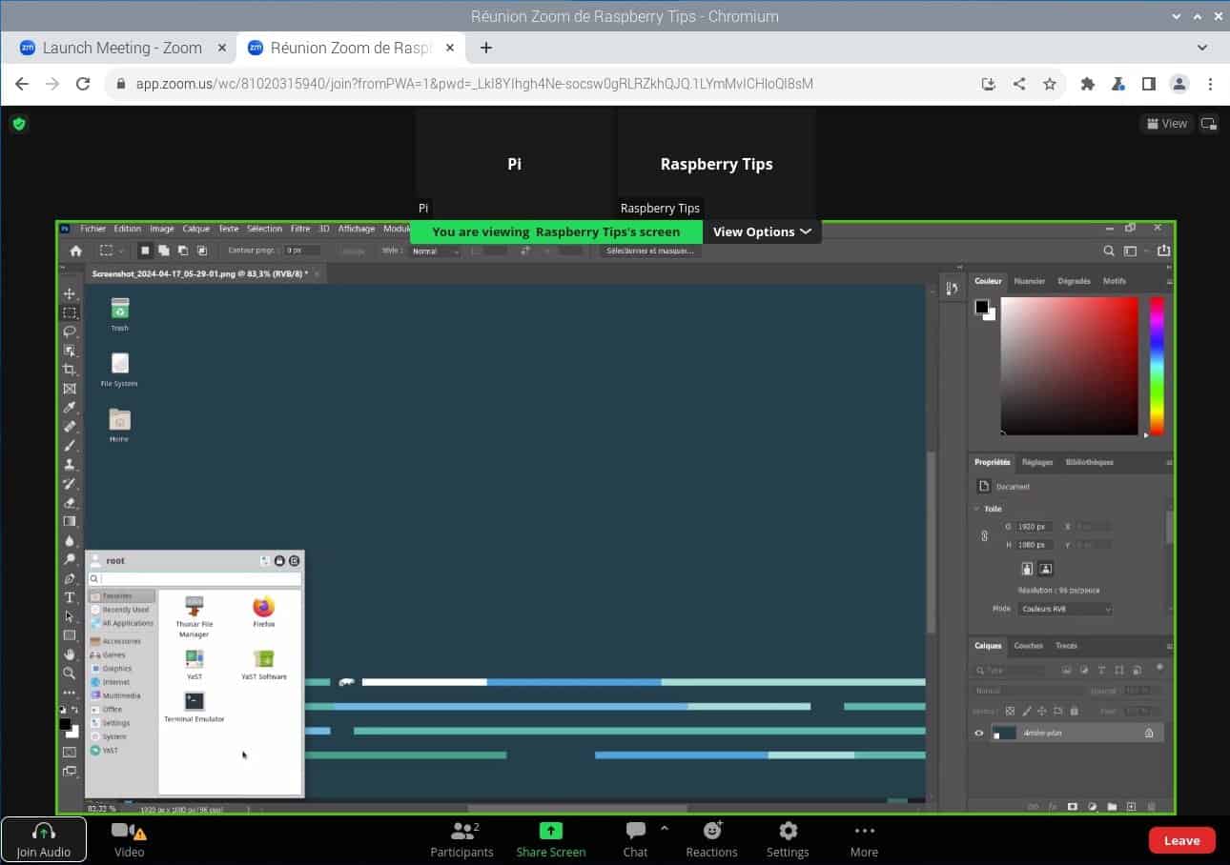Open the Chat panel in Zoom
Viewport: 1230px width, 865px height.
point(635,839)
